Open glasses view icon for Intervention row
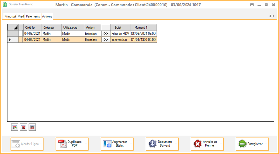The image size is (279, 154). click(x=106, y=40)
